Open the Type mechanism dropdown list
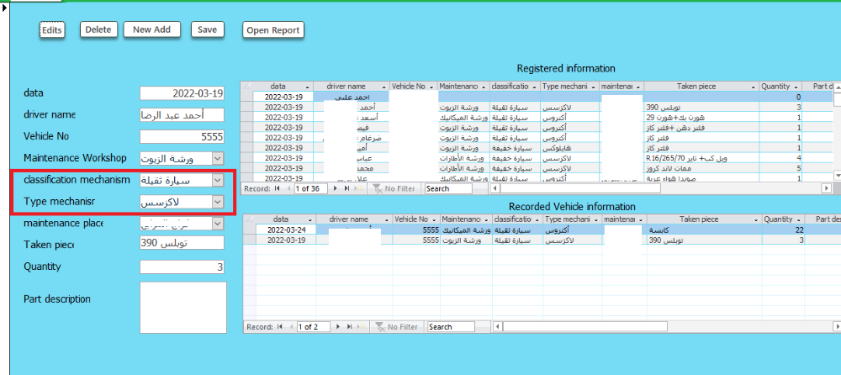 point(218,203)
